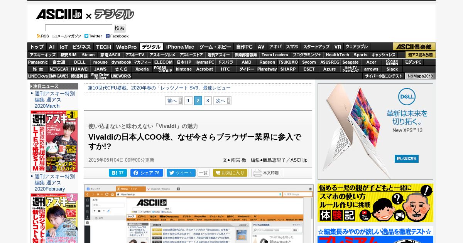Open the LINE Clova link
Image resolution: width=463 pixels, height=243 pixels.
[38, 76]
